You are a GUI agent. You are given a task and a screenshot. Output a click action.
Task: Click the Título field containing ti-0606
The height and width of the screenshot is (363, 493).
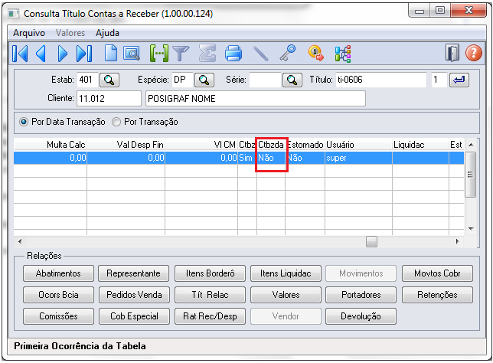coord(381,80)
